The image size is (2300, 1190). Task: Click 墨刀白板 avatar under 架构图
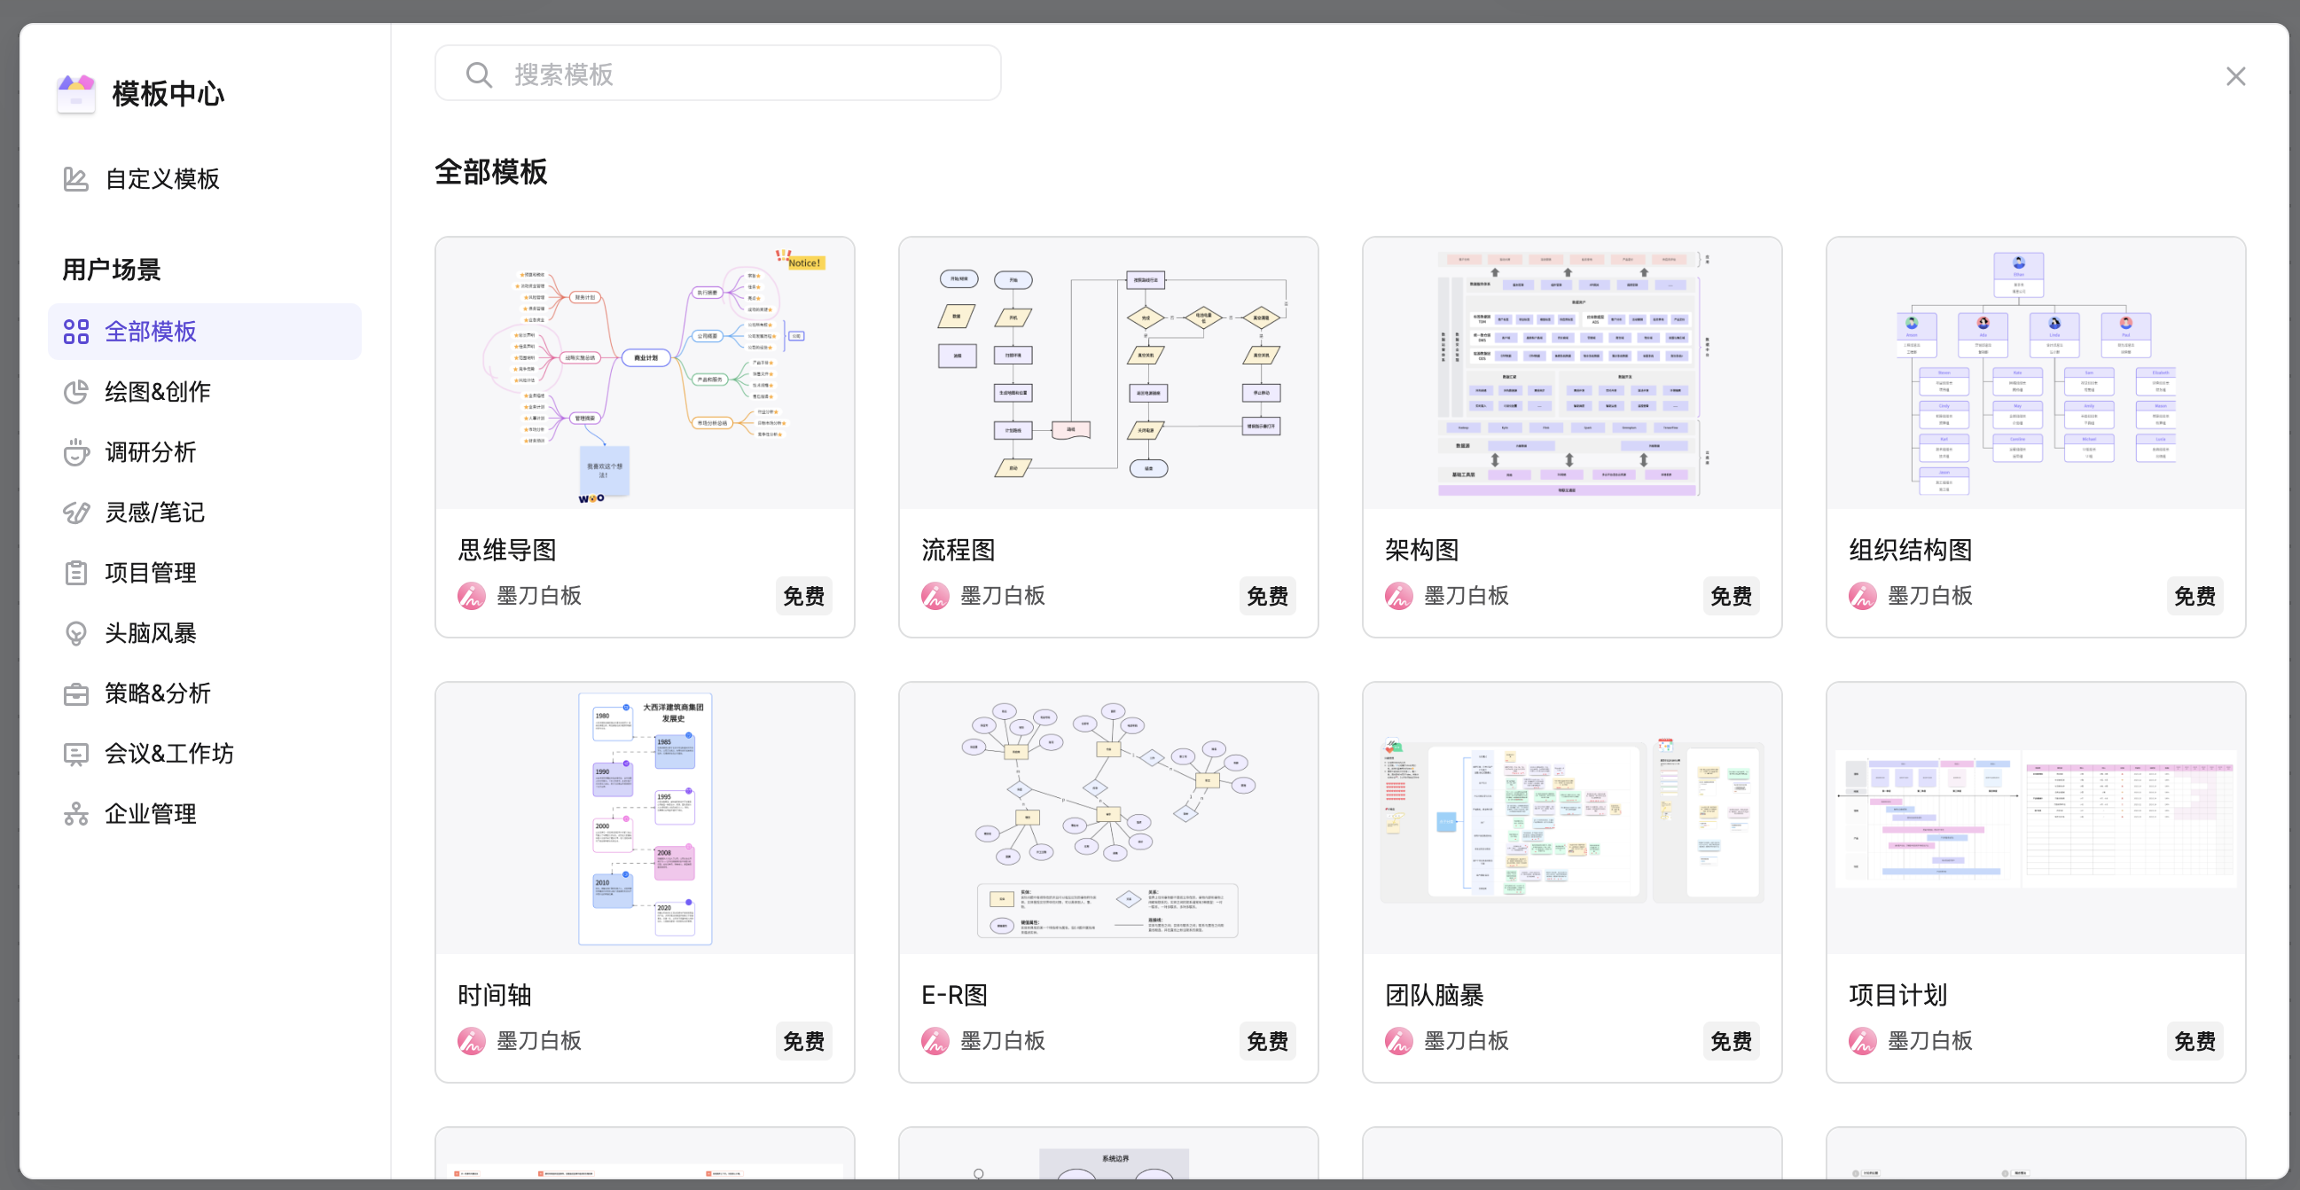click(x=1399, y=597)
